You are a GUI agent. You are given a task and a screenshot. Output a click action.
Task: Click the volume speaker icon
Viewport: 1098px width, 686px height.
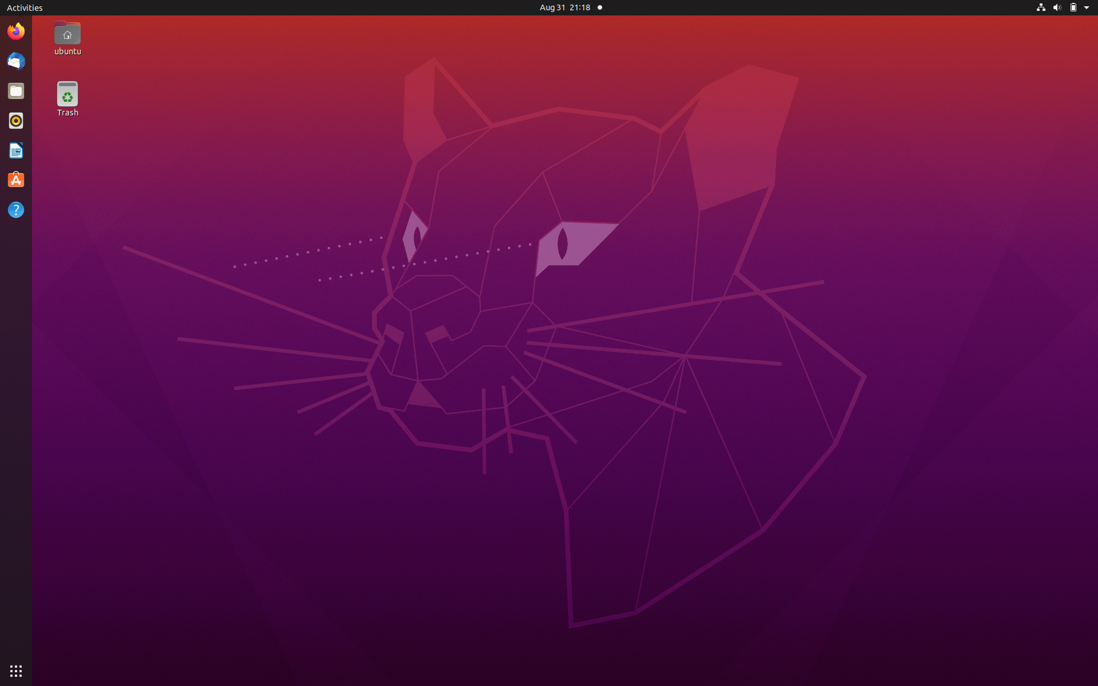[1057, 7]
